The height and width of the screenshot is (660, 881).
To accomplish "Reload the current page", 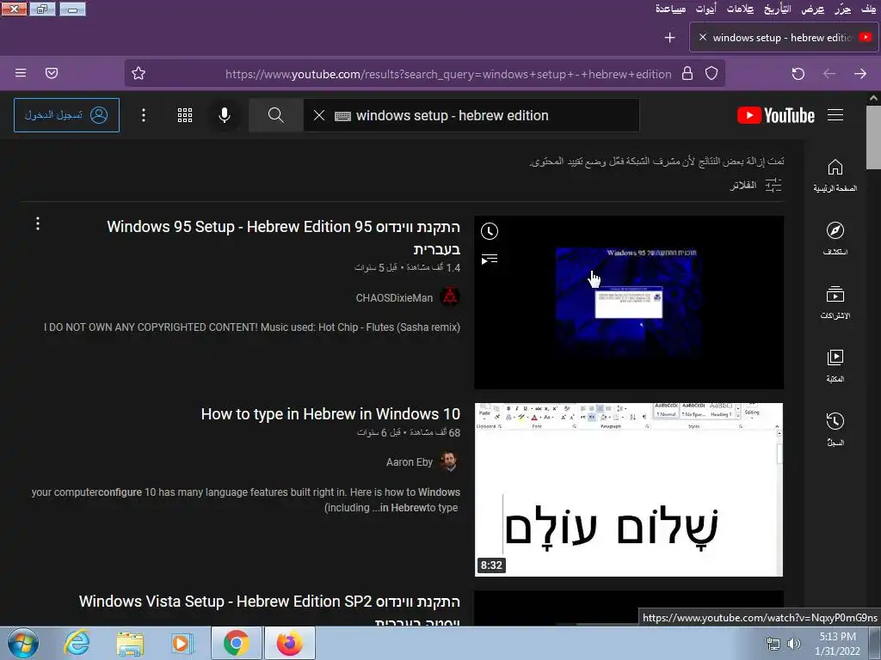I will [x=798, y=74].
